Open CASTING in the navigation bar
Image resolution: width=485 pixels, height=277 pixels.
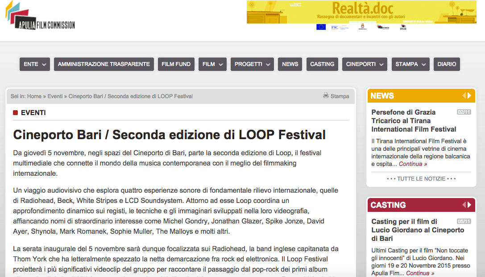(x=322, y=64)
